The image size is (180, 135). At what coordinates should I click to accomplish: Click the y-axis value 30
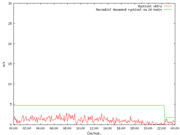[10, 3]
